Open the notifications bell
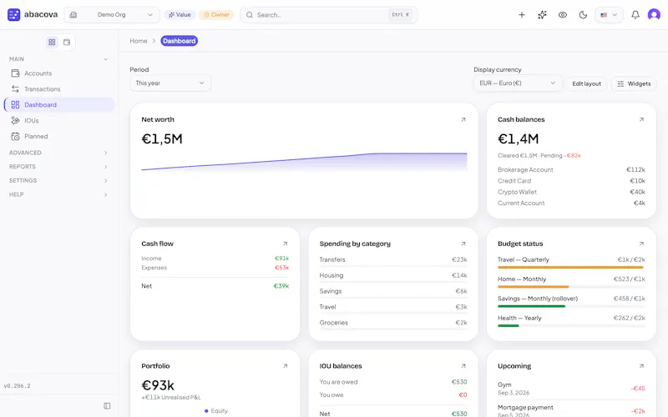Screen dimensions: 668x417 point(635,15)
